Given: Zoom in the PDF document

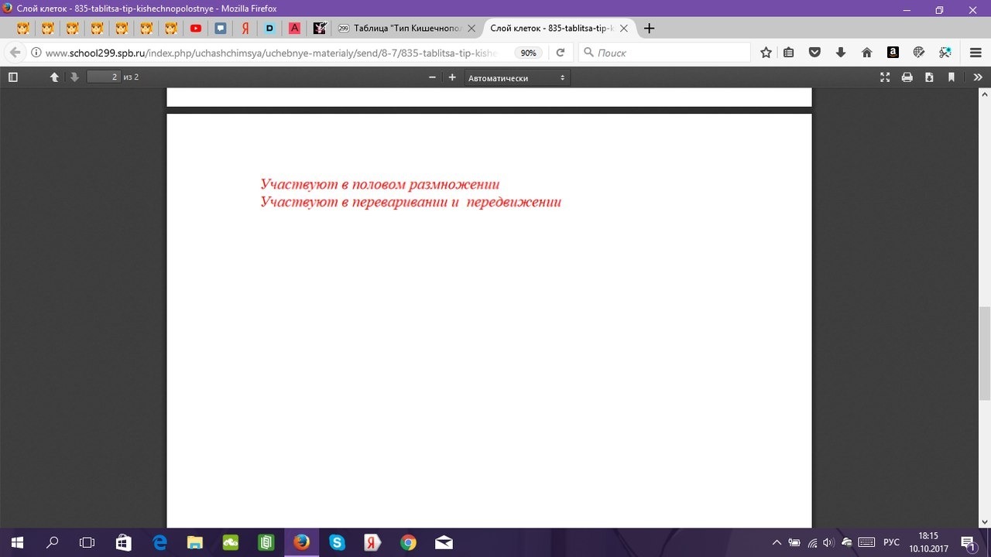Looking at the screenshot, I should tap(452, 77).
